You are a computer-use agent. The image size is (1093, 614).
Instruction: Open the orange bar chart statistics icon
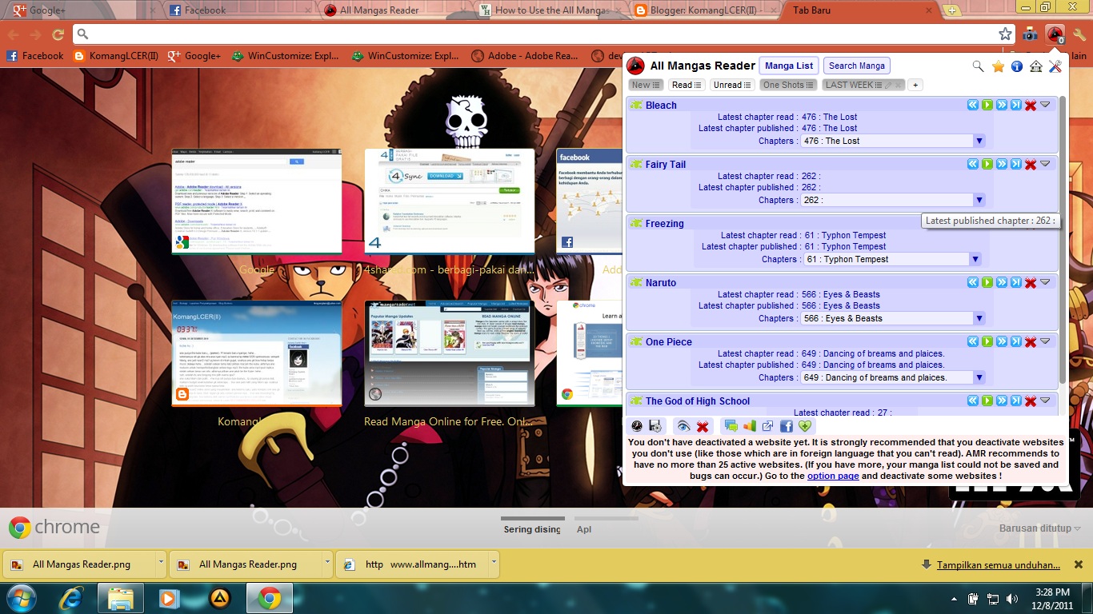(x=750, y=426)
